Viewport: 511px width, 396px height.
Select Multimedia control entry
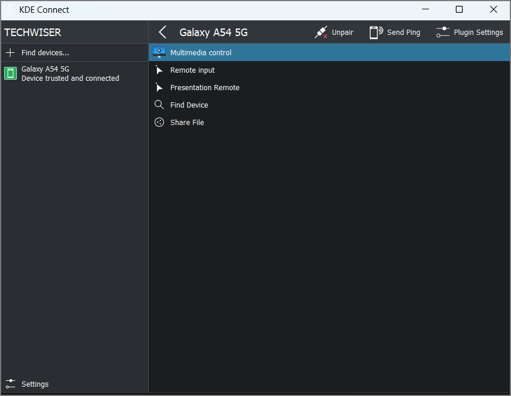(329, 52)
